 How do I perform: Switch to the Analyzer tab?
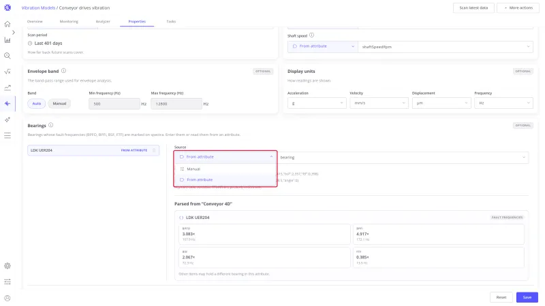[103, 22]
